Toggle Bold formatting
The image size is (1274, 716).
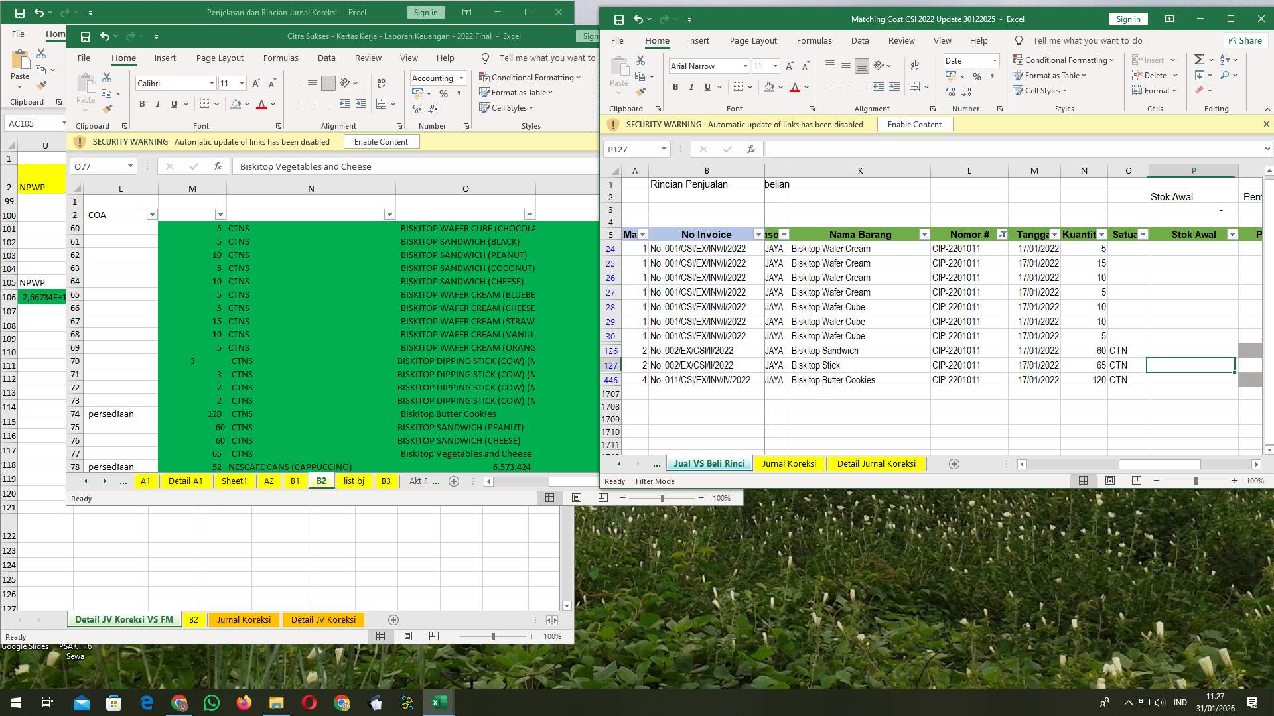(x=675, y=87)
